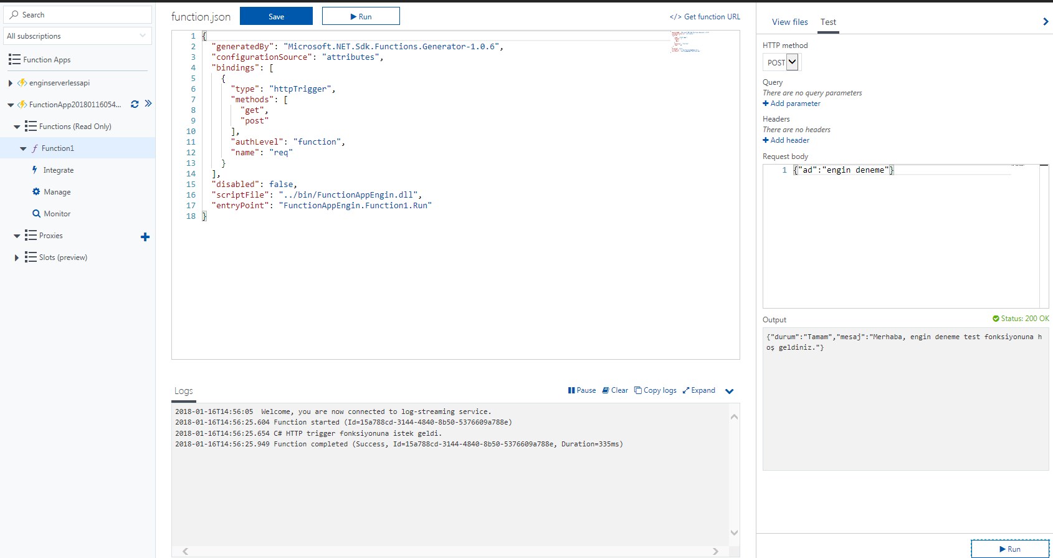Pause the log stream
1053x558 pixels.
click(582, 390)
